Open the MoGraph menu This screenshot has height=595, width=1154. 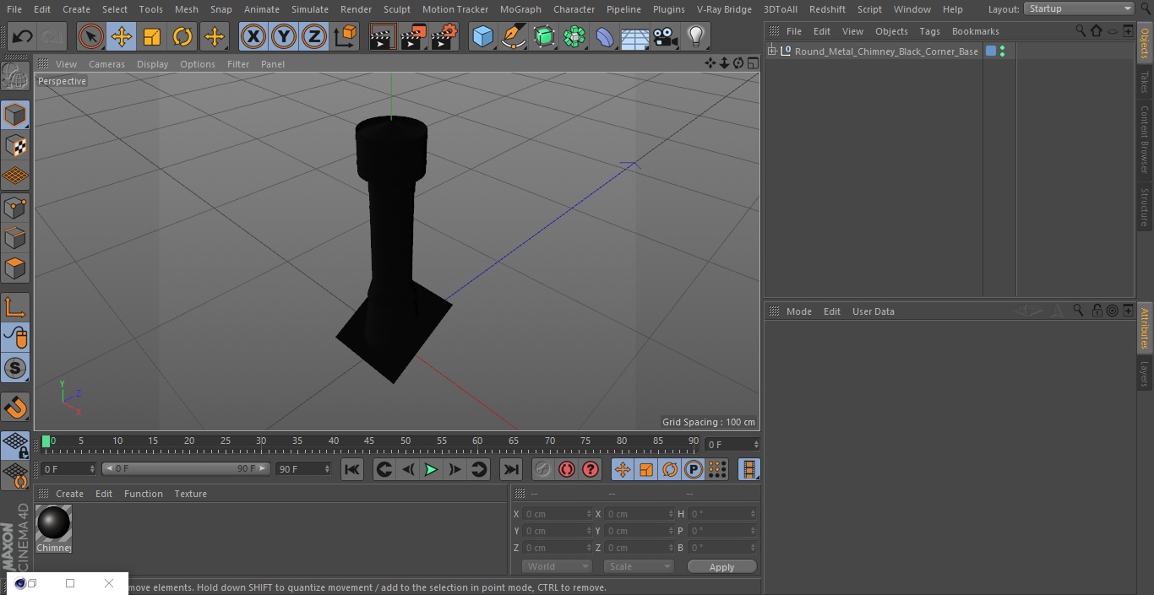tap(520, 9)
